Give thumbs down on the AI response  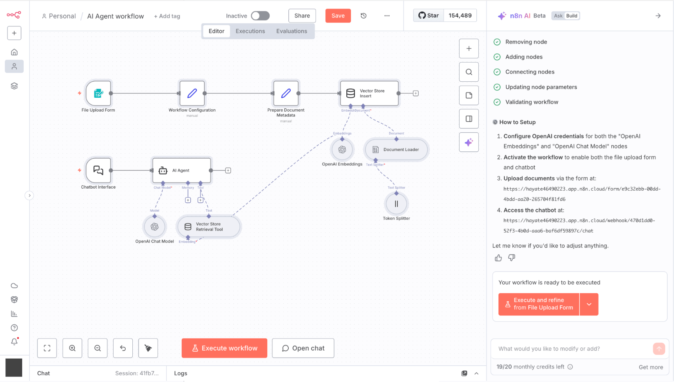(x=512, y=258)
